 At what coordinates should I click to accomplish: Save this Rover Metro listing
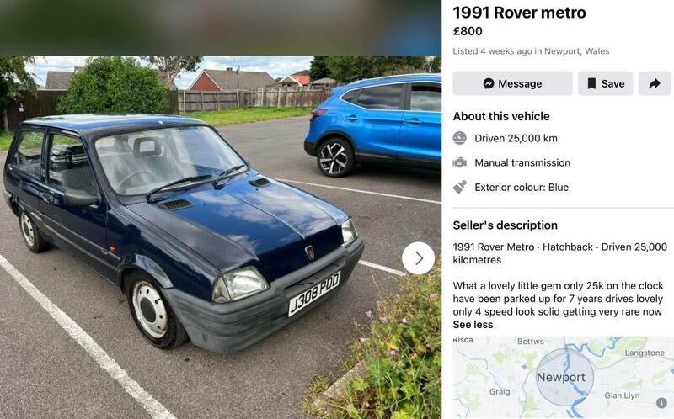[x=605, y=83]
